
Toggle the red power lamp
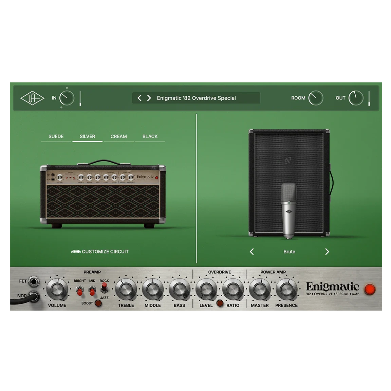pyautogui.click(x=370, y=289)
